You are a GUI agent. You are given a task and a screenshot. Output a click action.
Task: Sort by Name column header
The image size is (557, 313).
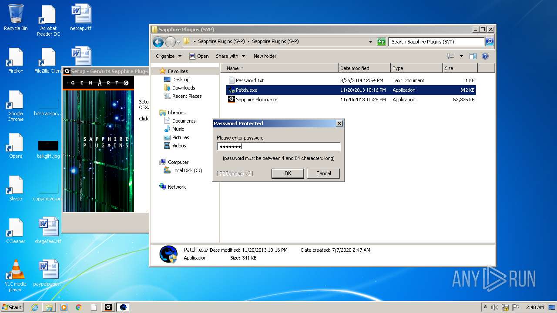tap(279, 68)
